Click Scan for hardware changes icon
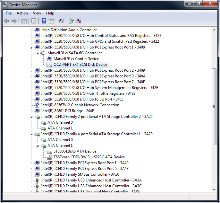 [x=61, y=21]
